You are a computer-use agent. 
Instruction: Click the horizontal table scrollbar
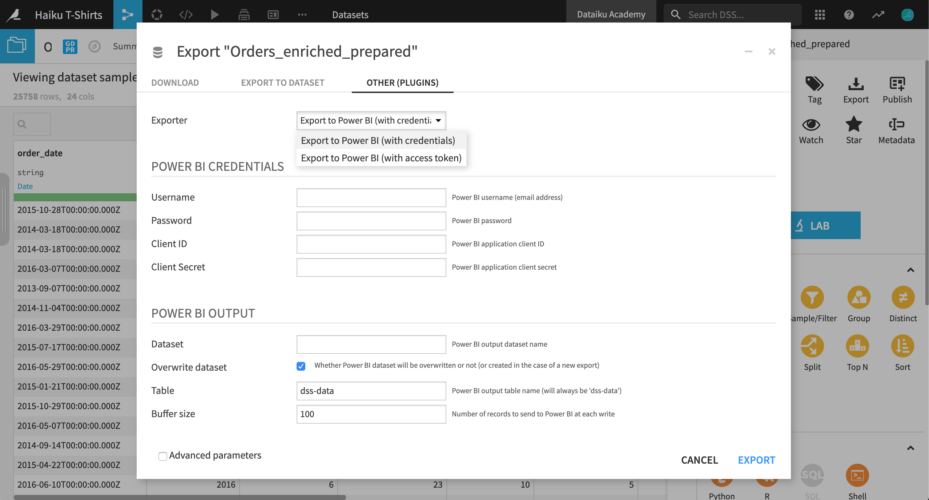(x=180, y=497)
